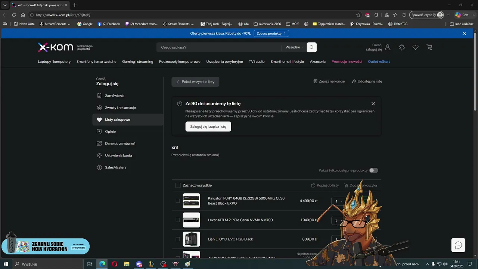478x269 pixels.
Task: Click Zapisz na koncie link
Action: [329, 81]
